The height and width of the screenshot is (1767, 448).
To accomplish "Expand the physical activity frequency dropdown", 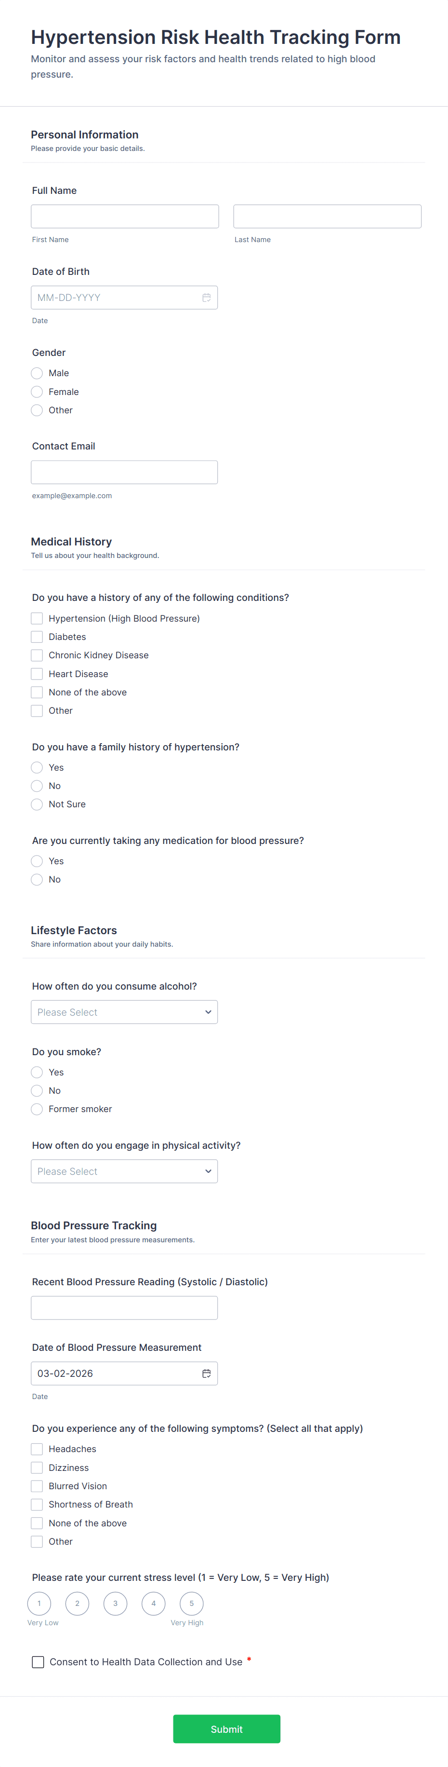I will tap(124, 1171).
